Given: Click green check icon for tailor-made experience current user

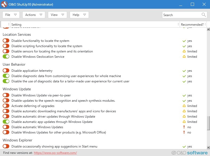Looking at the screenshot, I should 184,82.
